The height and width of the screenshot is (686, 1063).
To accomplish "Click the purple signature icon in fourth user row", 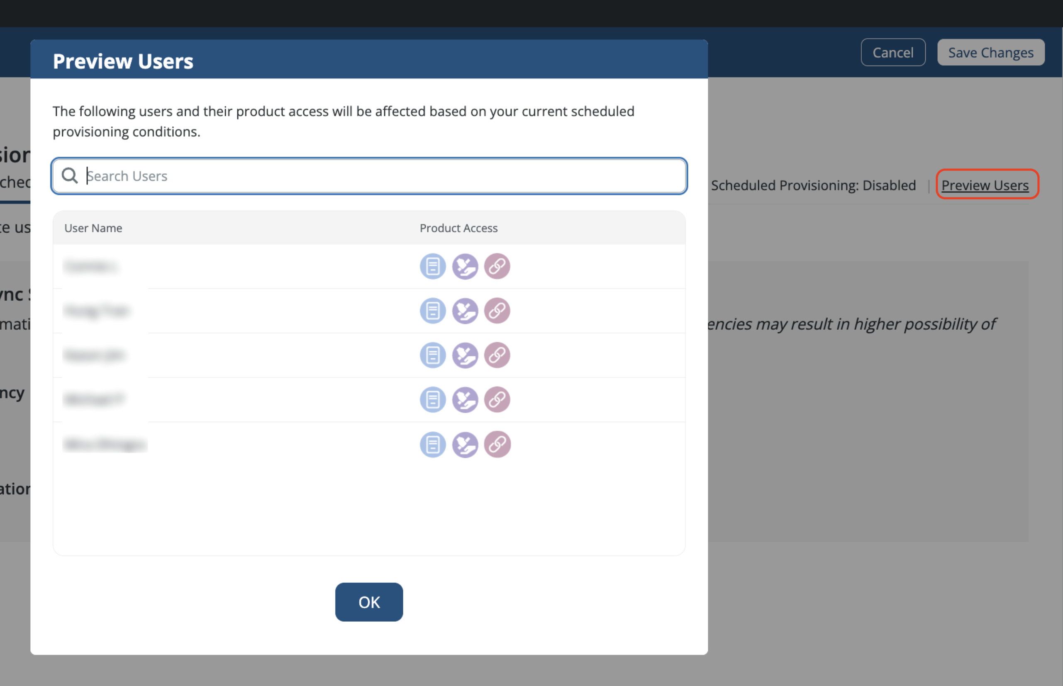I will pyautogui.click(x=465, y=399).
